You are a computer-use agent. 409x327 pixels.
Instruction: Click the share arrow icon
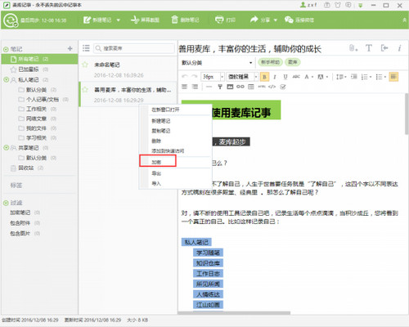(x=254, y=20)
